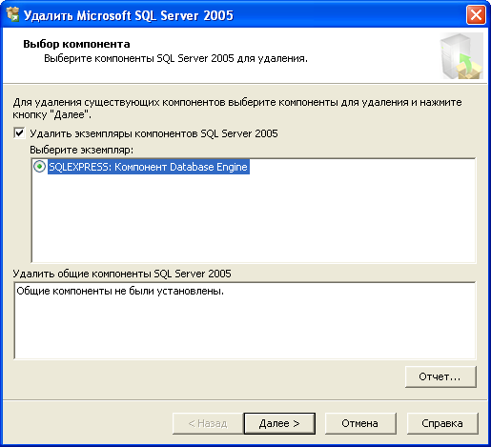Click the instruction text mentioning the 'Далее' button
Screen dimensions: 491x447
pyautogui.click(x=237, y=109)
